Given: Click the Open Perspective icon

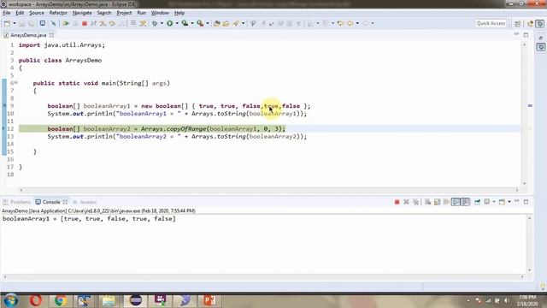Looking at the screenshot, I should [518, 23].
